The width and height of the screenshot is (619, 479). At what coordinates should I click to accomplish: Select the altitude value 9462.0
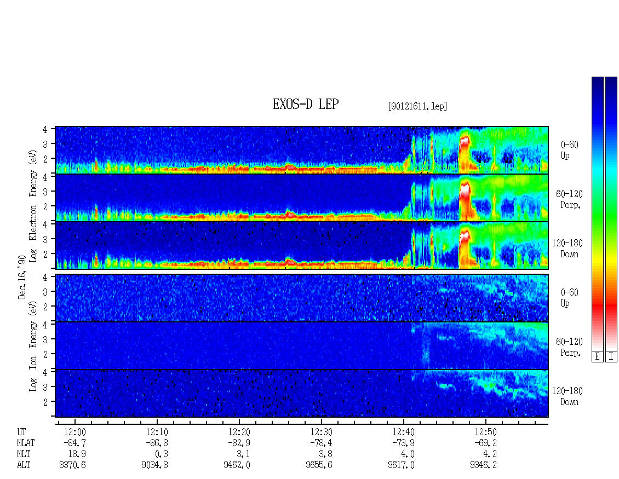[x=237, y=465]
